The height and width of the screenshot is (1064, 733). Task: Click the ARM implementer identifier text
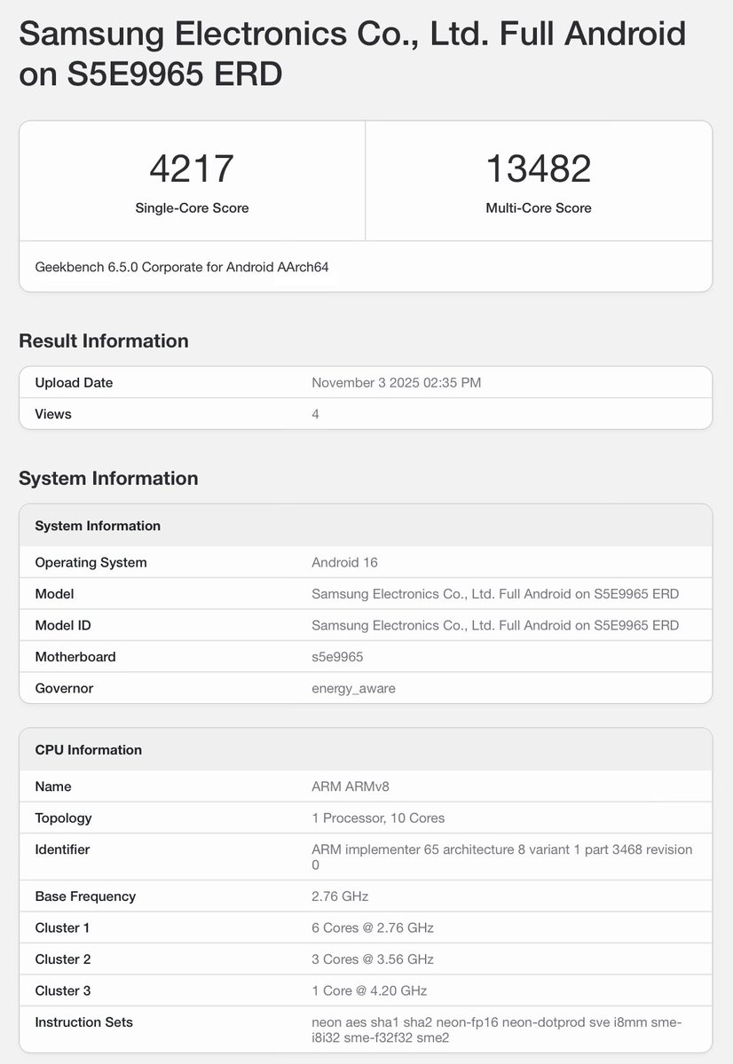click(501, 857)
